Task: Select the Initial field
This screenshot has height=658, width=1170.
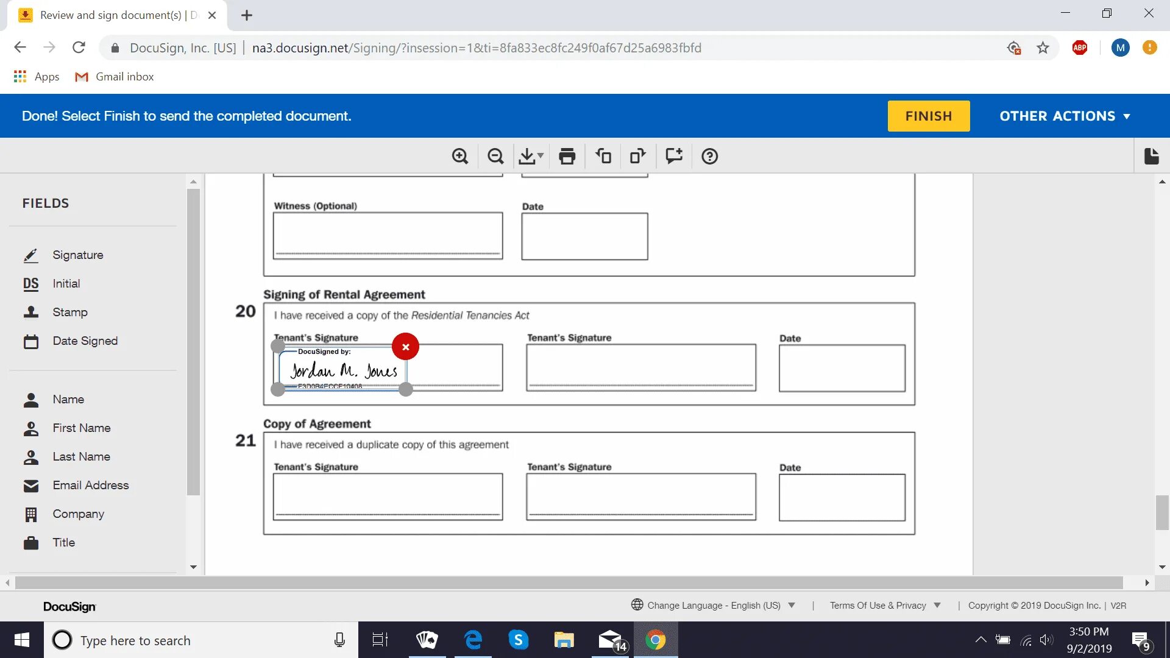Action: [66, 284]
